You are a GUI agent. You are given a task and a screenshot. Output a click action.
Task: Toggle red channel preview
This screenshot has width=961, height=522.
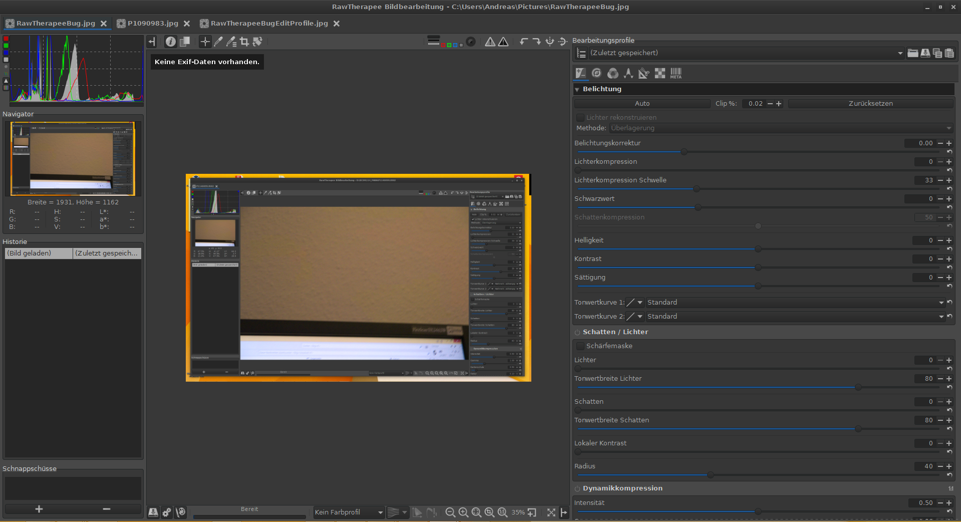click(444, 45)
